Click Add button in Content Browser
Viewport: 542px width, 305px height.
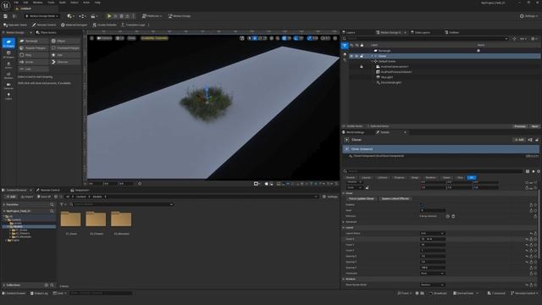[x=11, y=197]
